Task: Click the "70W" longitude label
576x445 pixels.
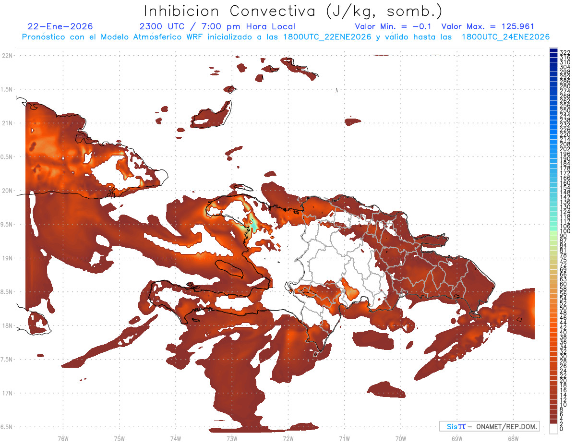Action: [400, 438]
